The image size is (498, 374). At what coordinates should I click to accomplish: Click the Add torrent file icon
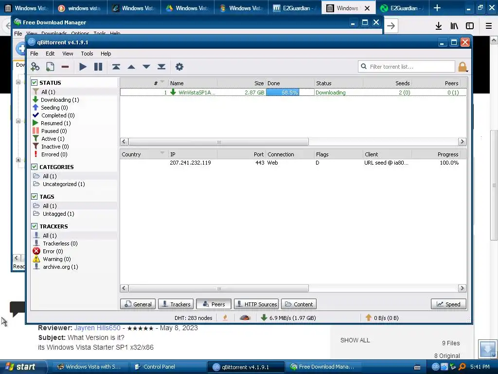[x=50, y=67]
